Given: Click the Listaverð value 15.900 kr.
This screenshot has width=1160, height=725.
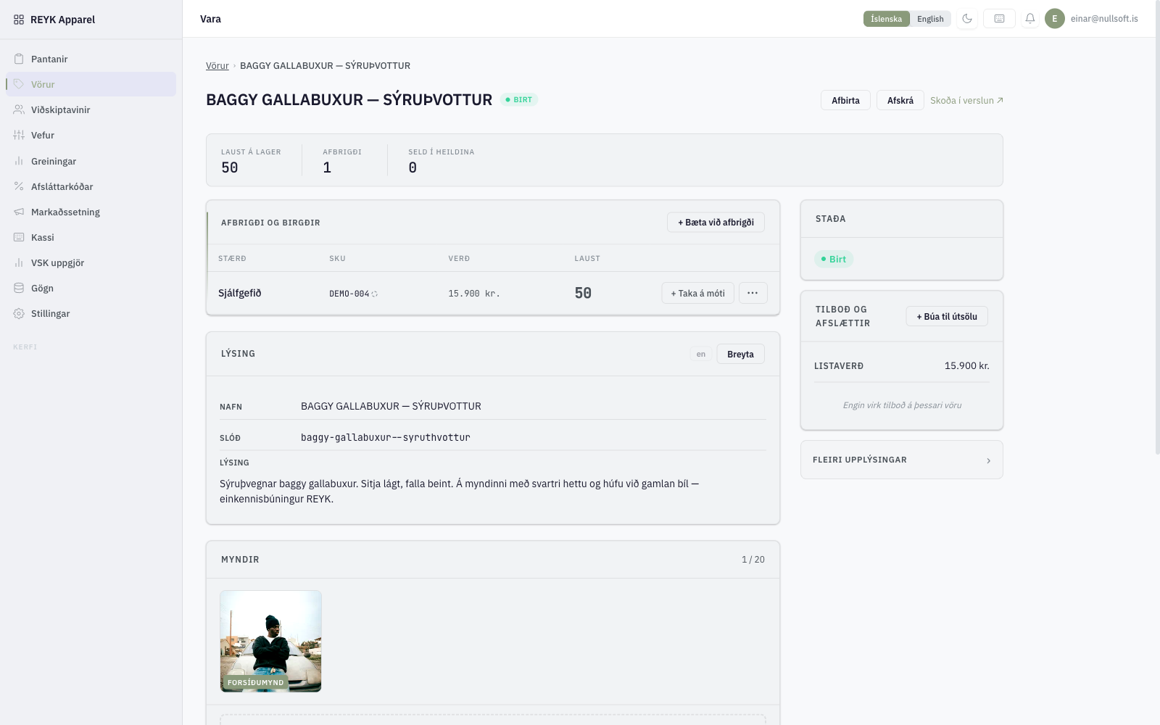Looking at the screenshot, I should pos(967,365).
